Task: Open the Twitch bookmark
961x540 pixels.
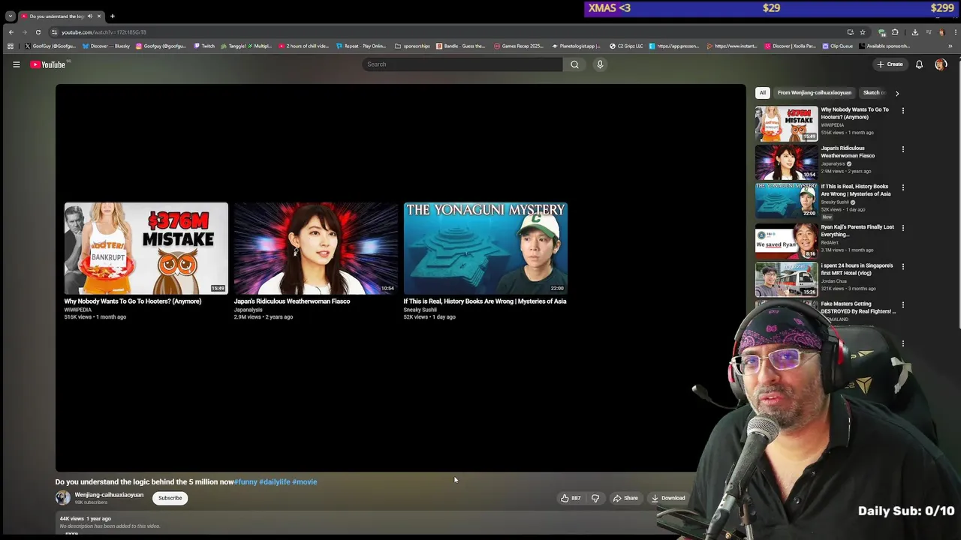Action: (204, 46)
